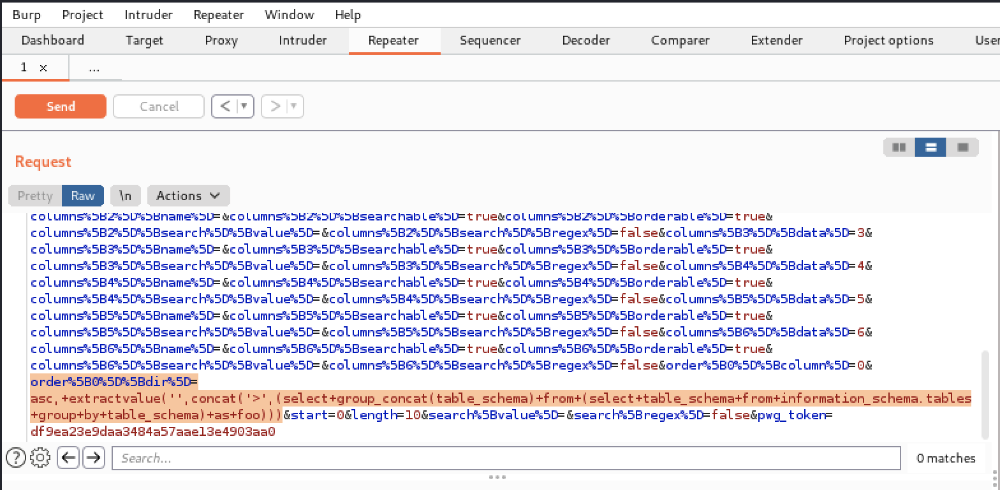The width and height of the screenshot is (1000, 490).
Task: Add a new Repeater tab with ...
Action: (x=94, y=68)
